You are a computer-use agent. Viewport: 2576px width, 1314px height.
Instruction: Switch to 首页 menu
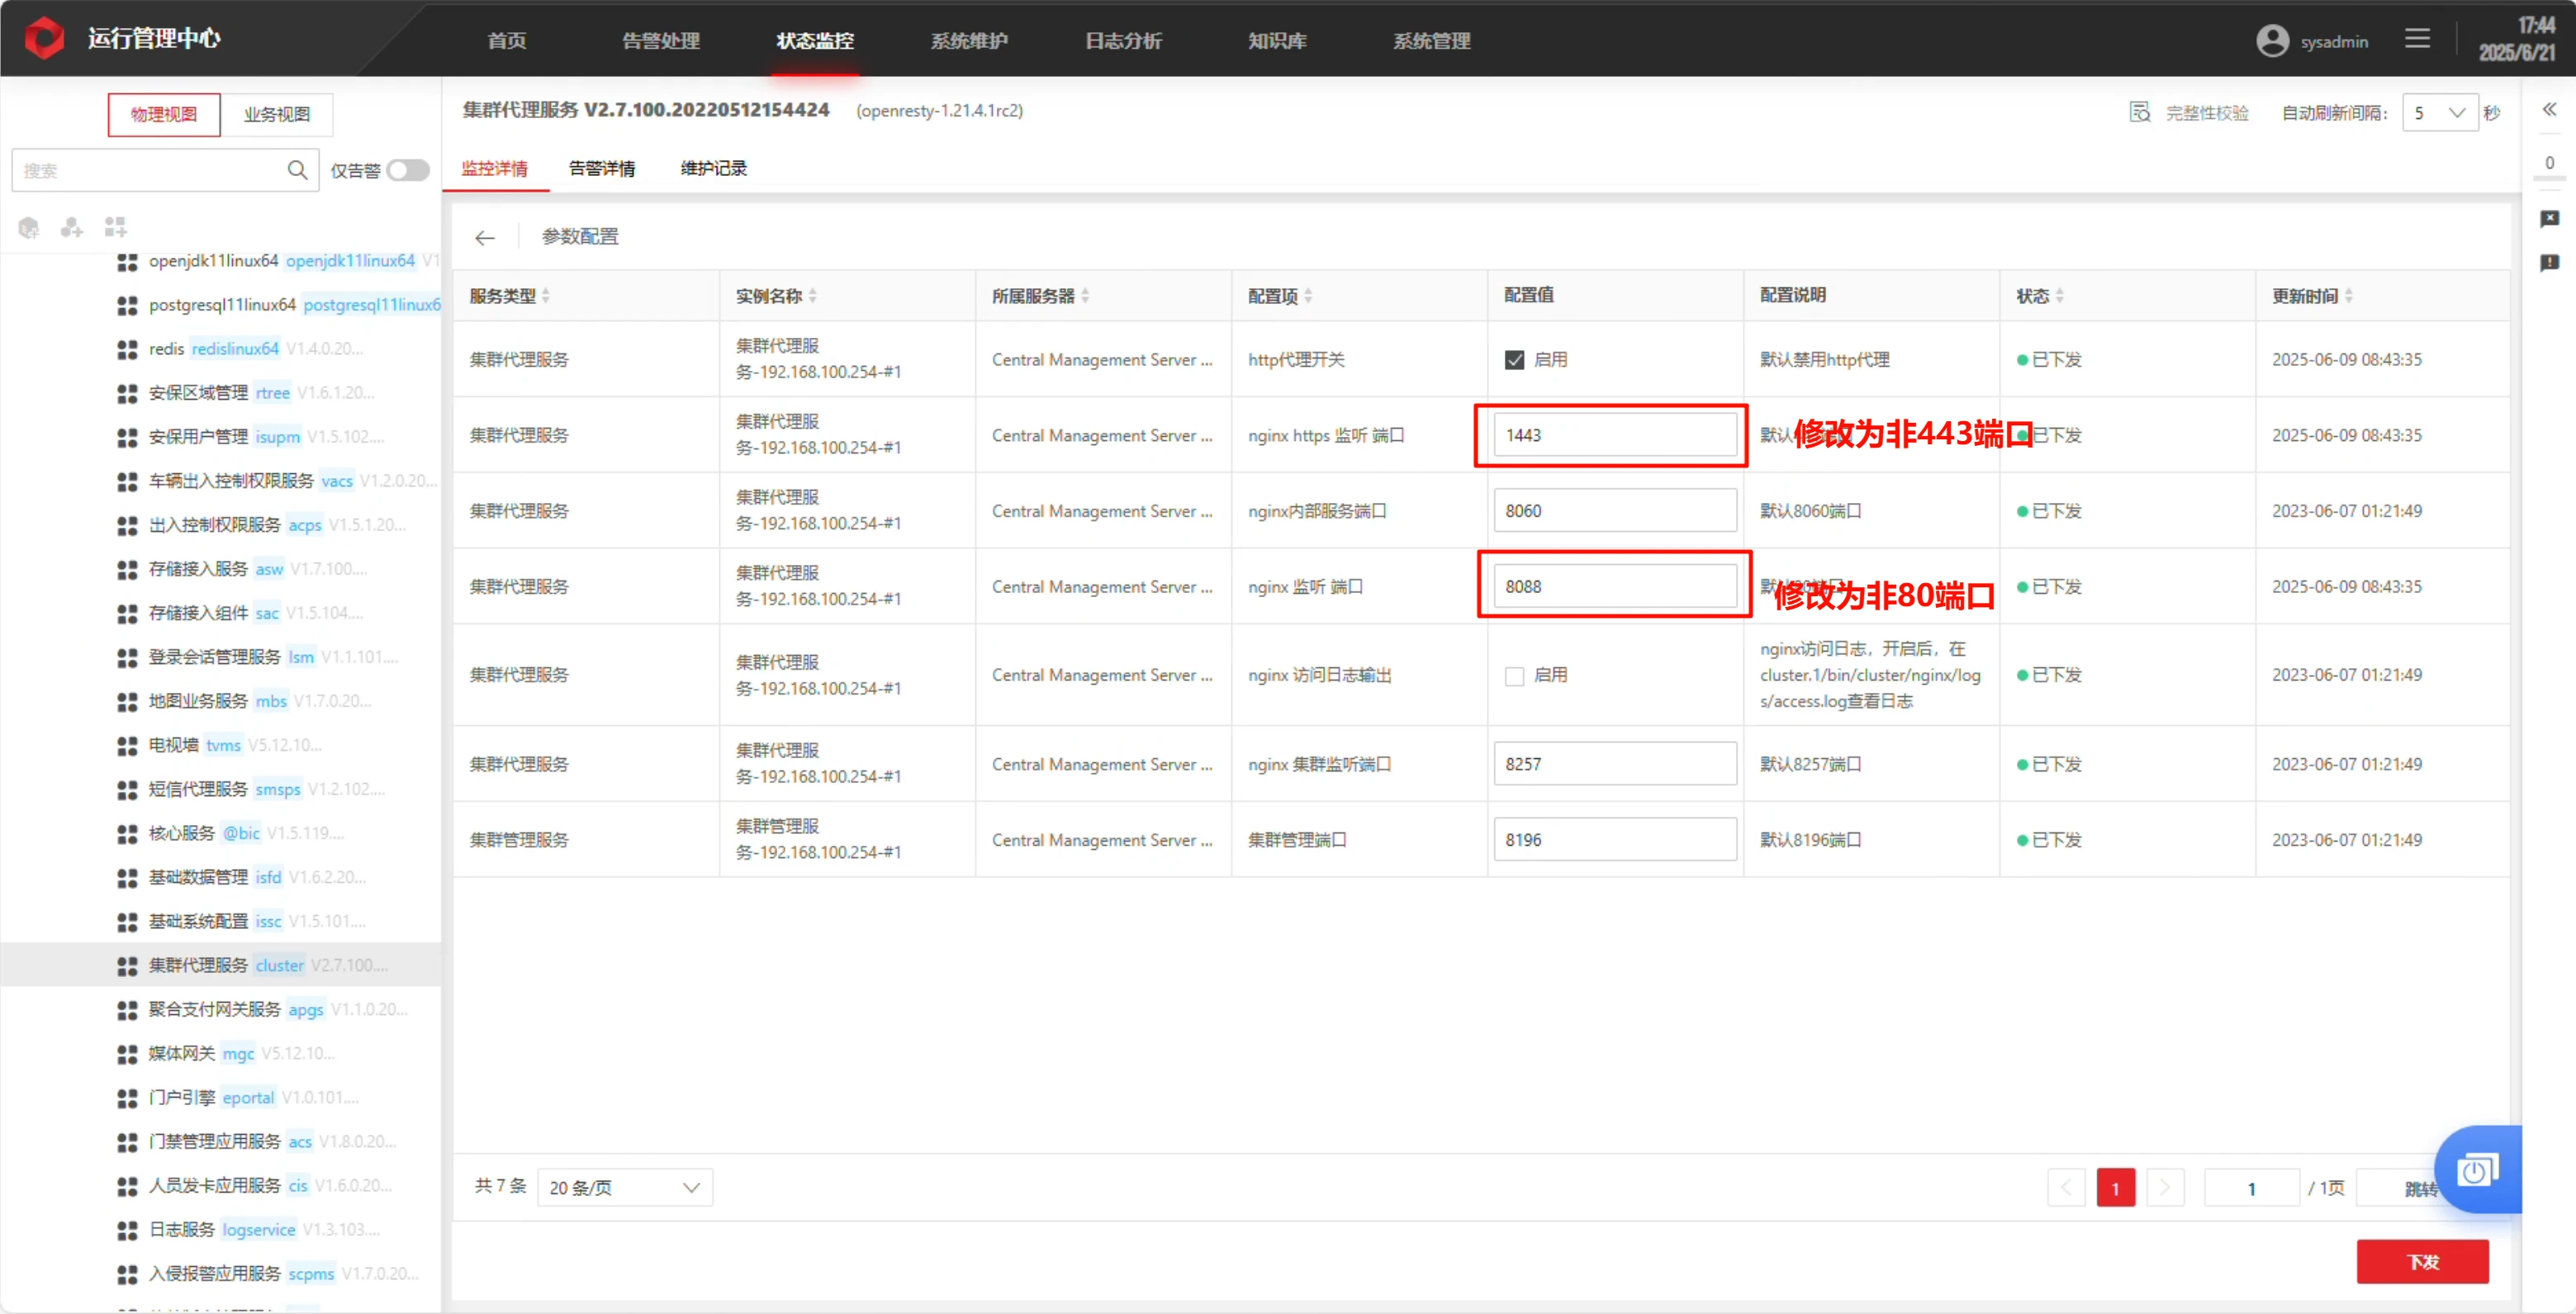507,41
